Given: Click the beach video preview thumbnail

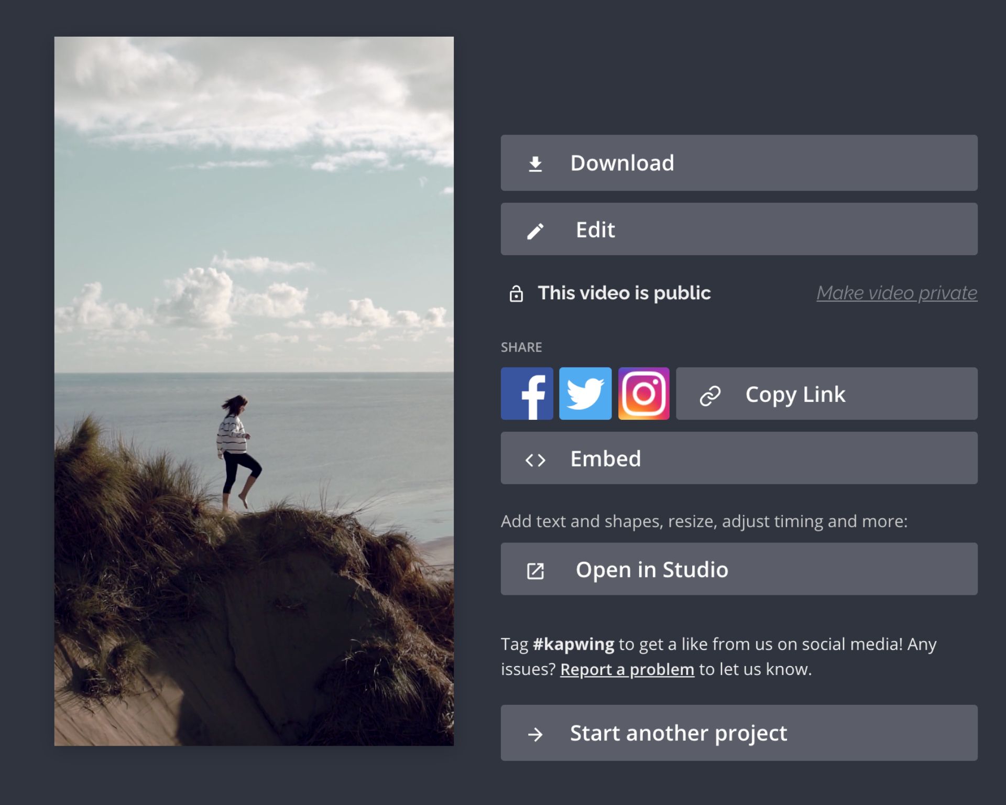Looking at the screenshot, I should click(x=254, y=390).
